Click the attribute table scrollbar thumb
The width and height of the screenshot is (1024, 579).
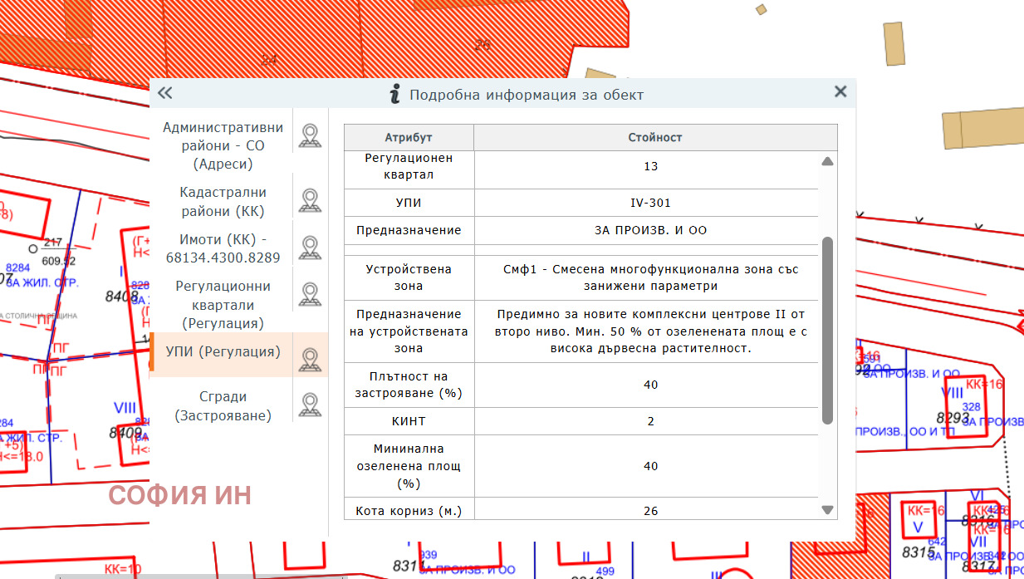coord(827,330)
